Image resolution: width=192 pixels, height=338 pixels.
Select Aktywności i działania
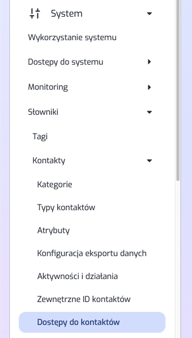click(78, 276)
